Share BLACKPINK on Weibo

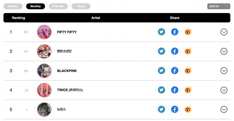pyautogui.click(x=188, y=71)
